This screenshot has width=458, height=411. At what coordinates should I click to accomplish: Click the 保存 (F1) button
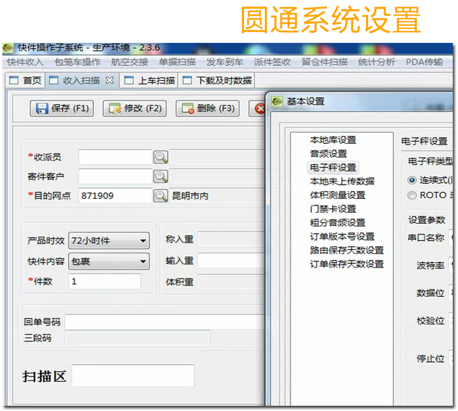pyautogui.click(x=62, y=108)
